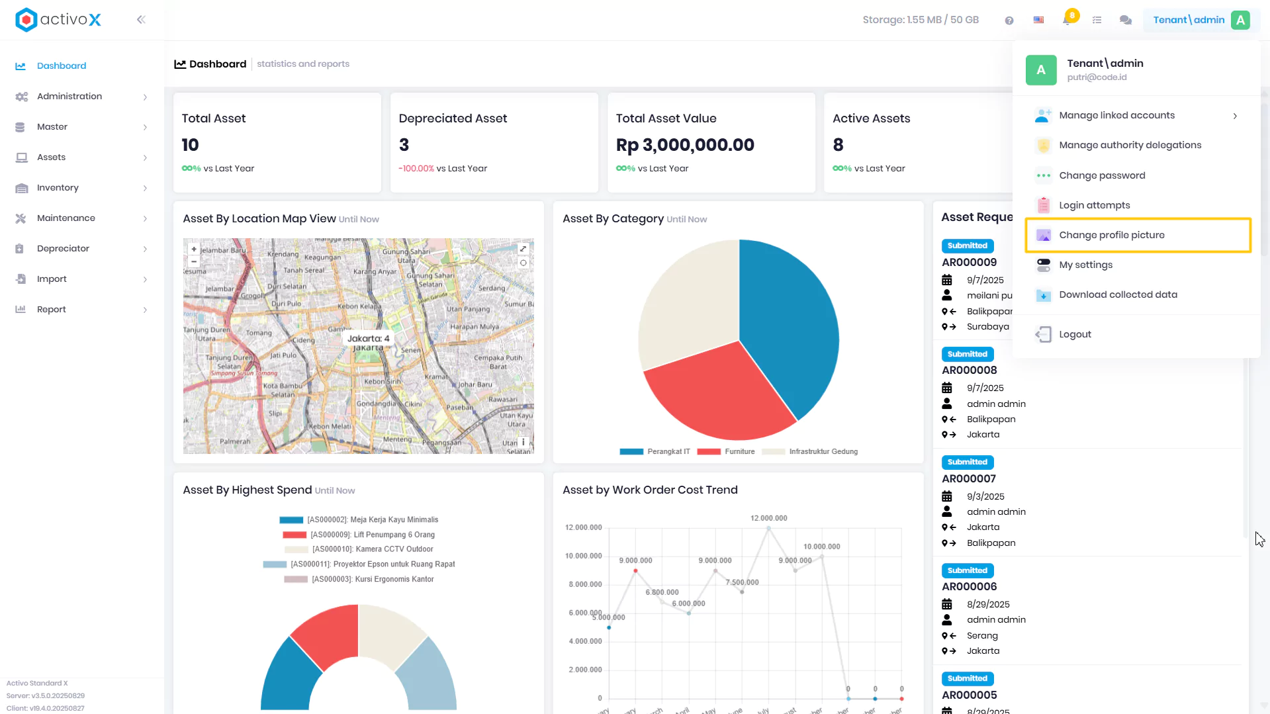Expand the map to fullscreen
Screen dimensions: 1270x714
tap(523, 249)
